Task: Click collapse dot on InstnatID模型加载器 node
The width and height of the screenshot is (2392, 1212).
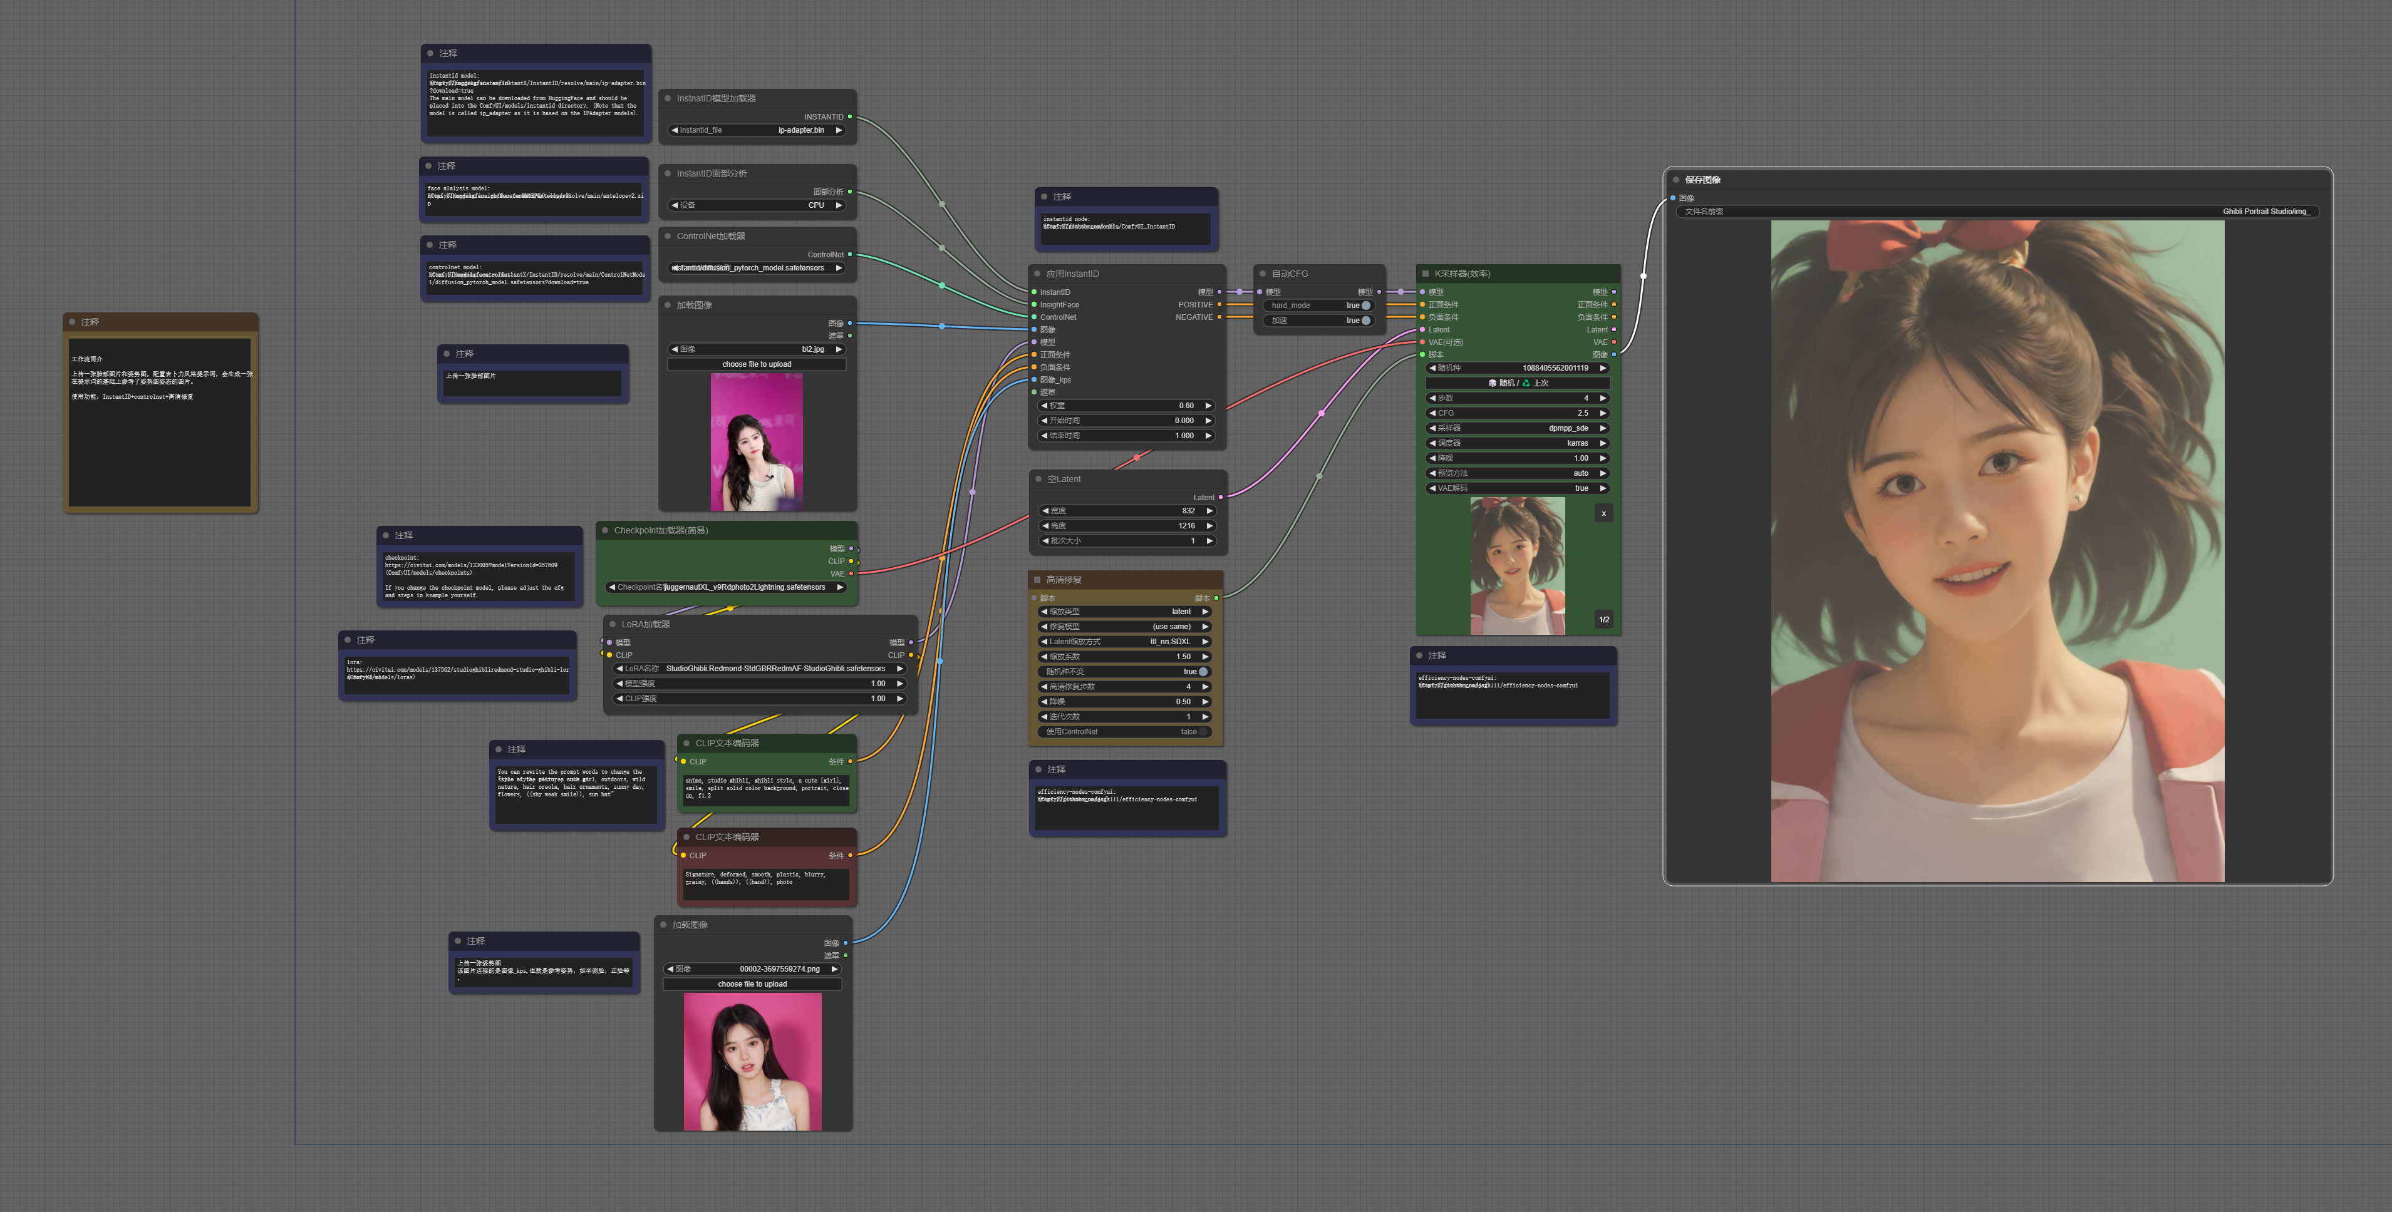Action: [x=668, y=98]
